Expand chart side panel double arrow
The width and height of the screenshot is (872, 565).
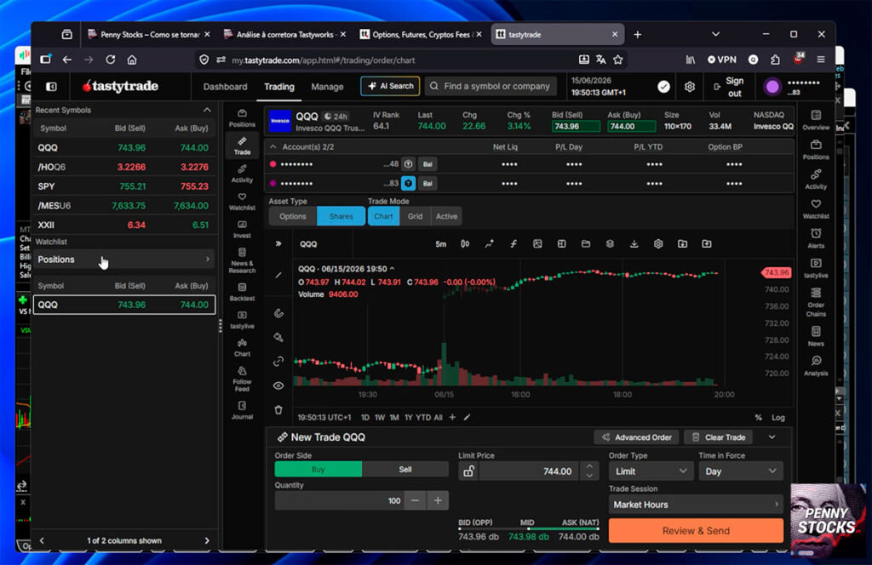pyautogui.click(x=278, y=244)
